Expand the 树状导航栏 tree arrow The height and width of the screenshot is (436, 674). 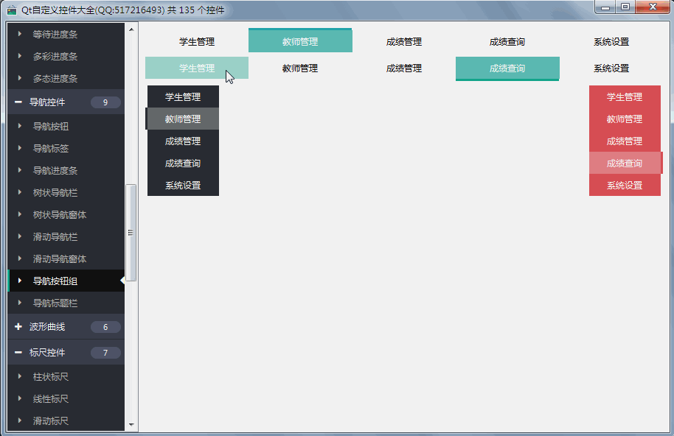pos(20,192)
